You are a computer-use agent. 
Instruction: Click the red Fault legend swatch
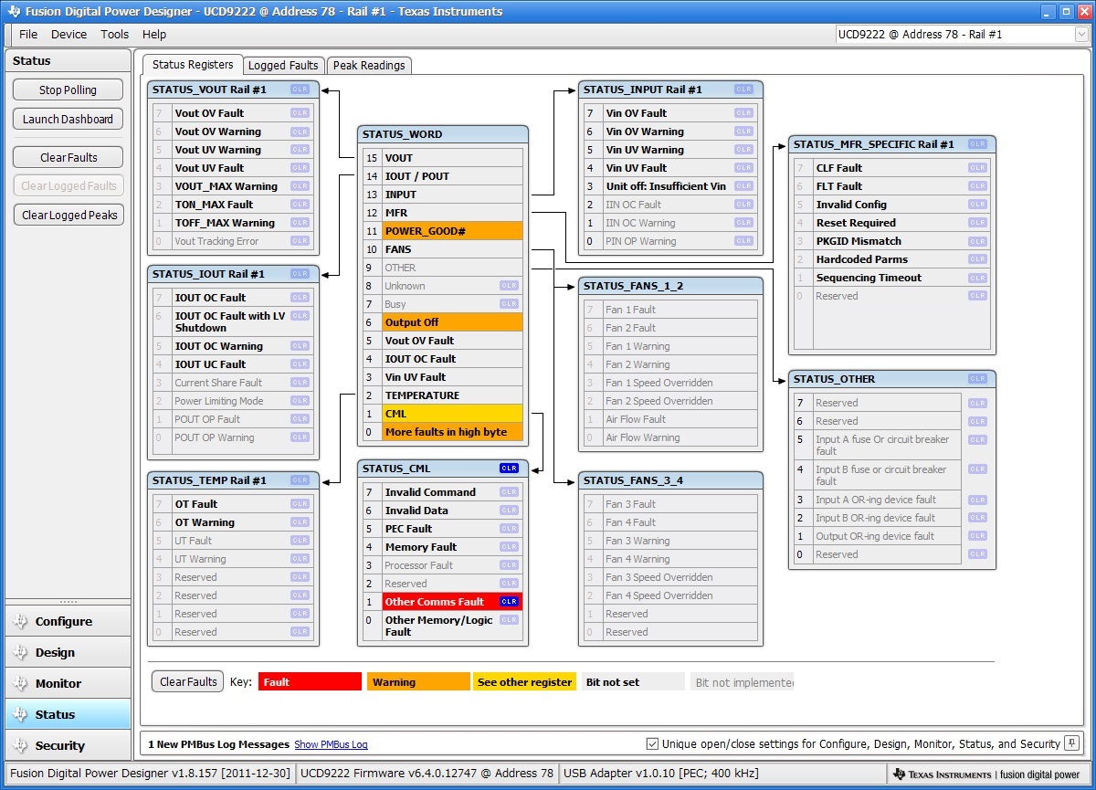click(311, 682)
